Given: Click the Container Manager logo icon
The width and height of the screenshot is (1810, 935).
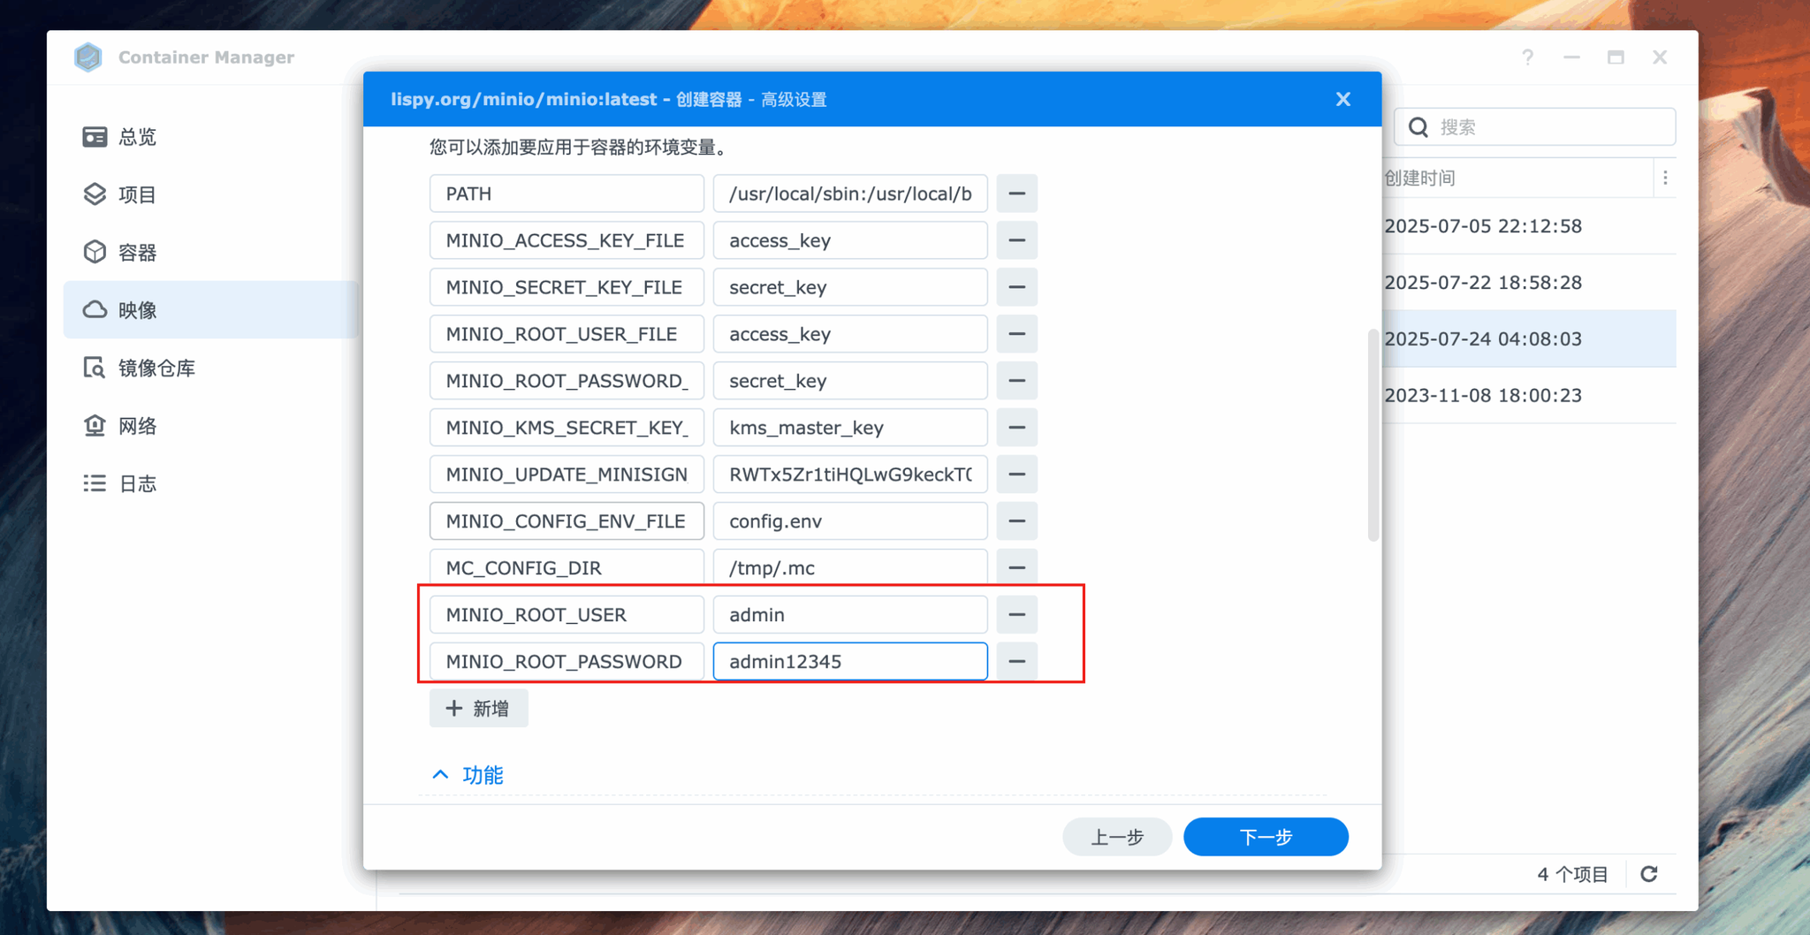Looking at the screenshot, I should point(88,57).
